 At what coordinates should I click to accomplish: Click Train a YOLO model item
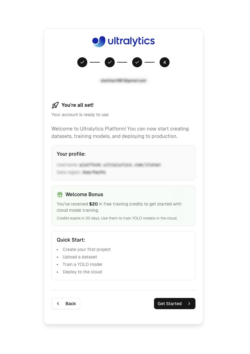tap(82, 264)
